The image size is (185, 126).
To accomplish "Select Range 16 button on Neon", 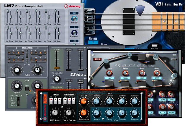I will (51, 101).
